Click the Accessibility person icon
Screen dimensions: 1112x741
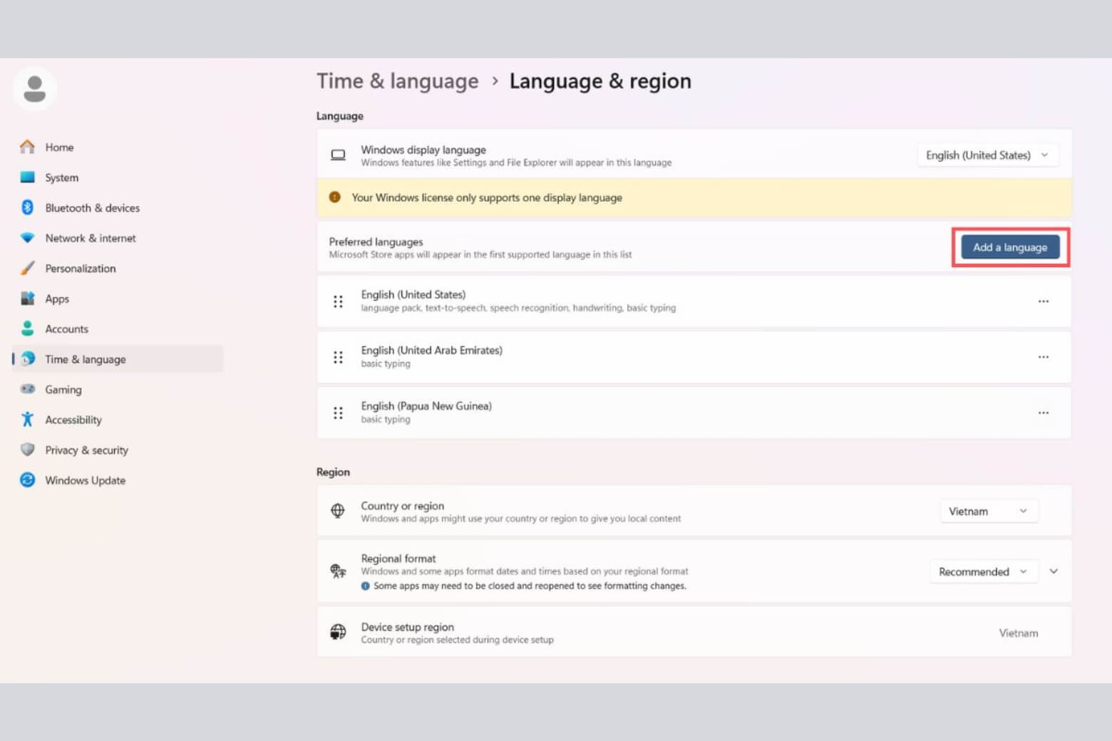pyautogui.click(x=27, y=420)
